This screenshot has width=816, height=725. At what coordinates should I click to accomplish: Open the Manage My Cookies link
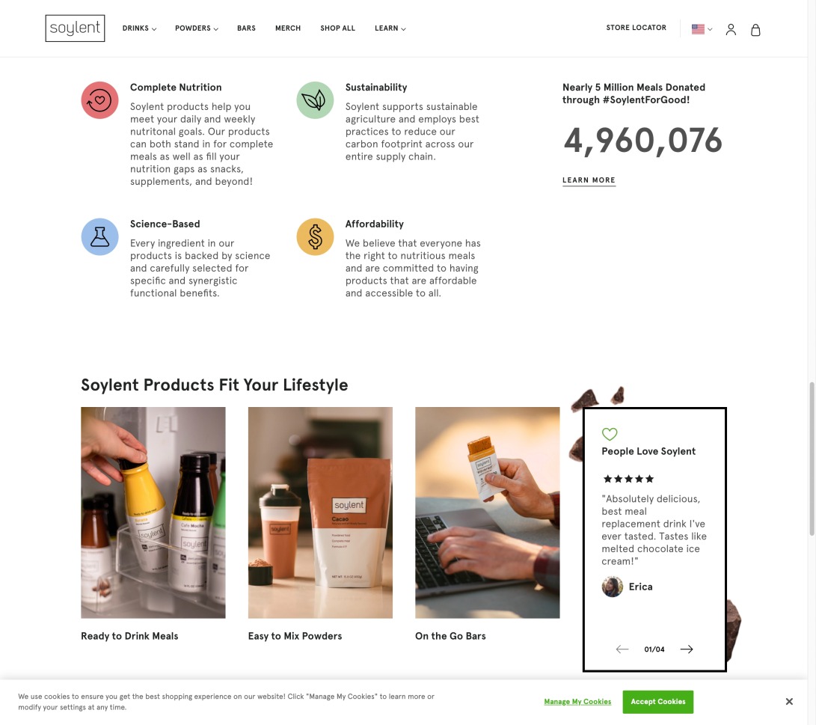pyautogui.click(x=577, y=702)
